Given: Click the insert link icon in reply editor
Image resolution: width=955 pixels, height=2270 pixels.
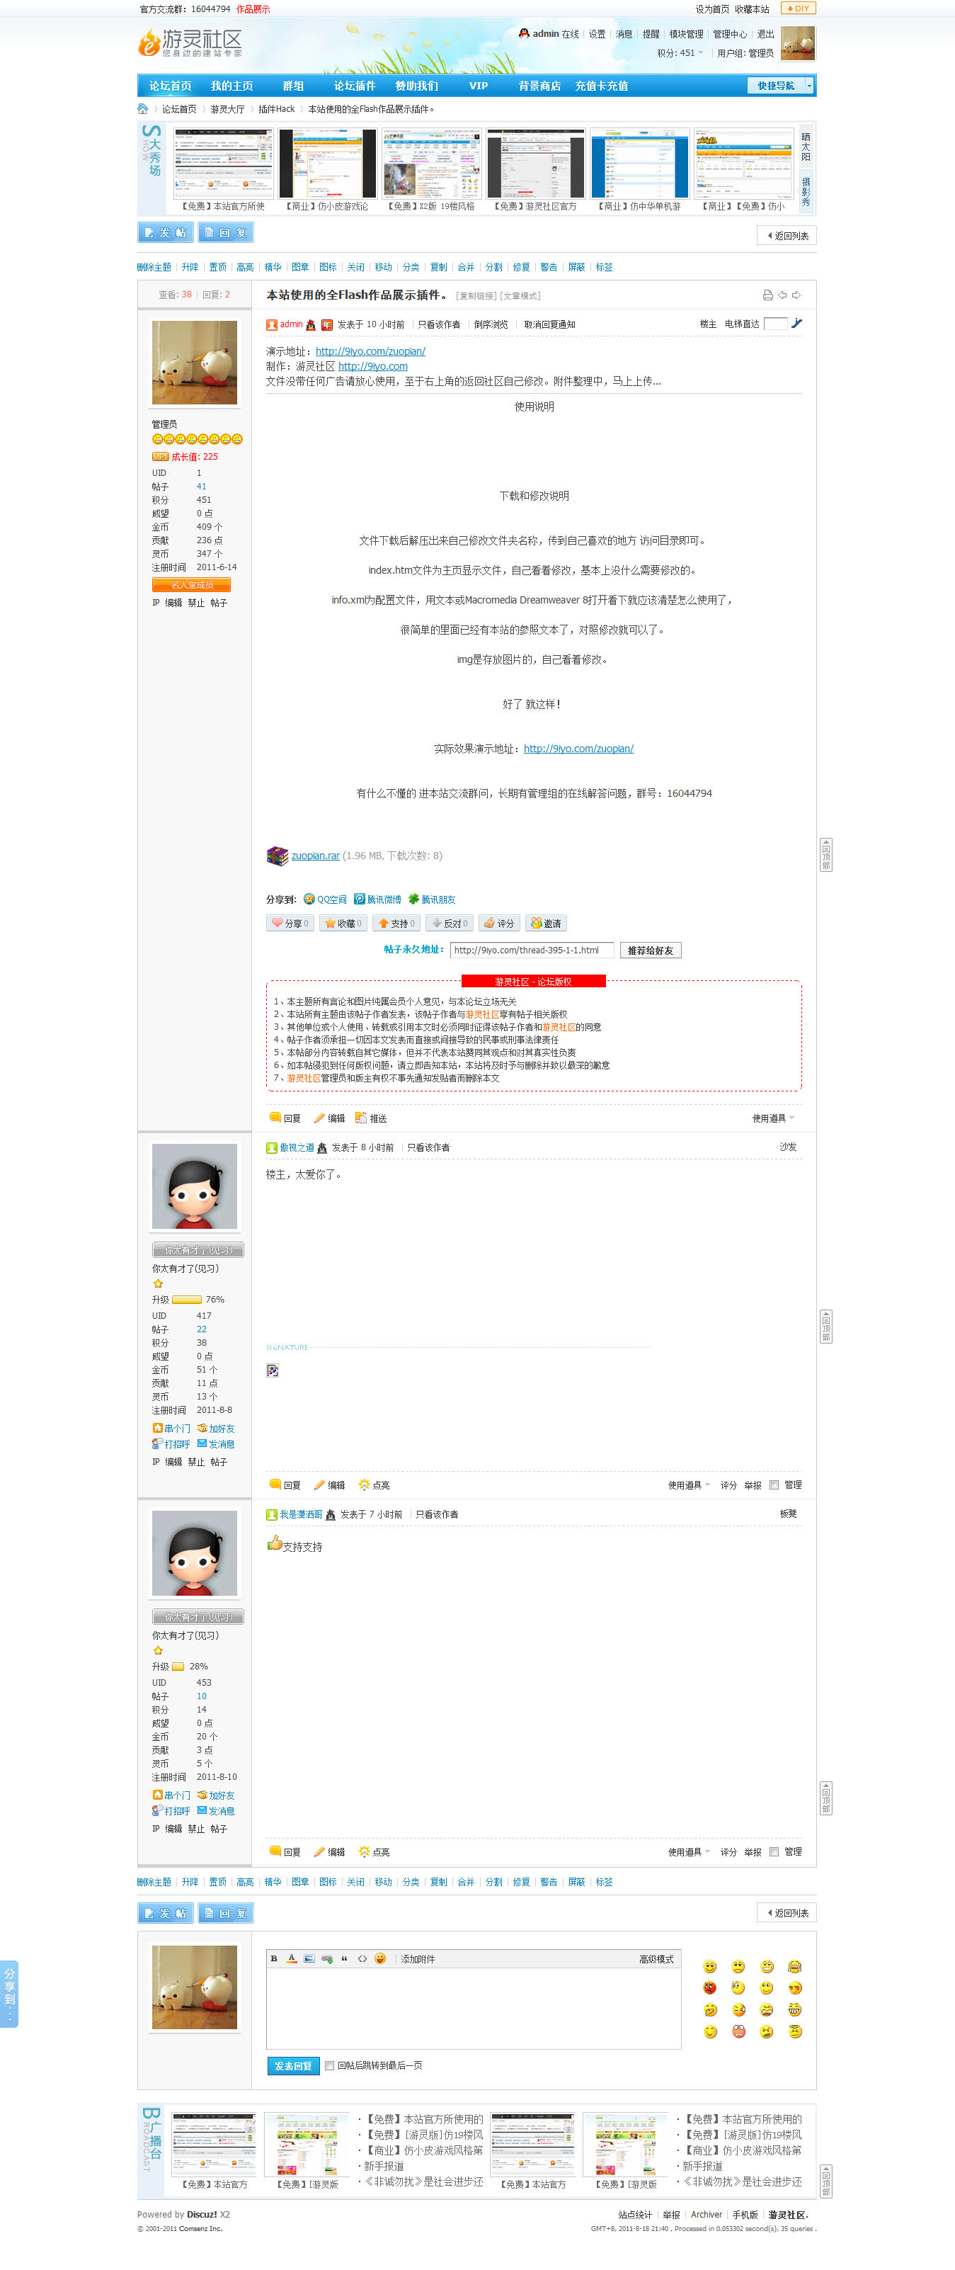Looking at the screenshot, I should pyautogui.click(x=327, y=1959).
